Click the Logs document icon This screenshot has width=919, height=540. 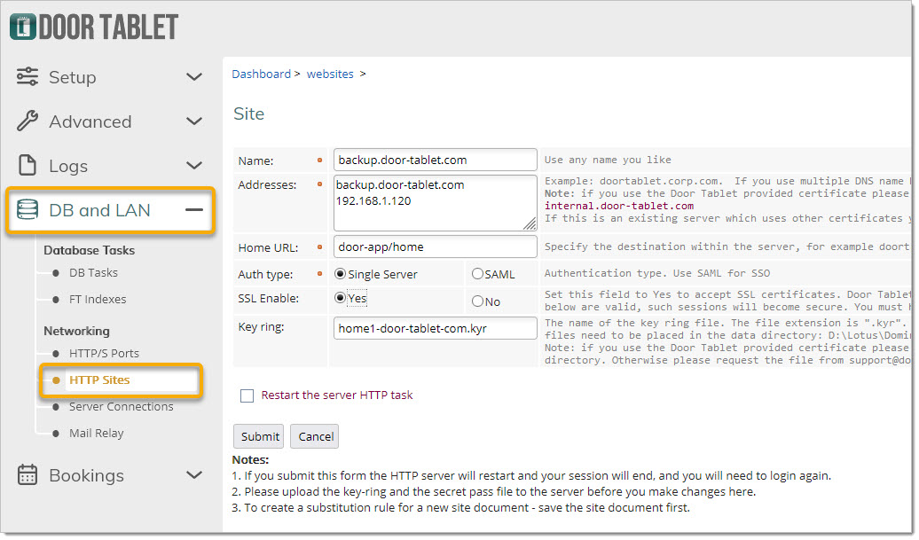[x=27, y=166]
